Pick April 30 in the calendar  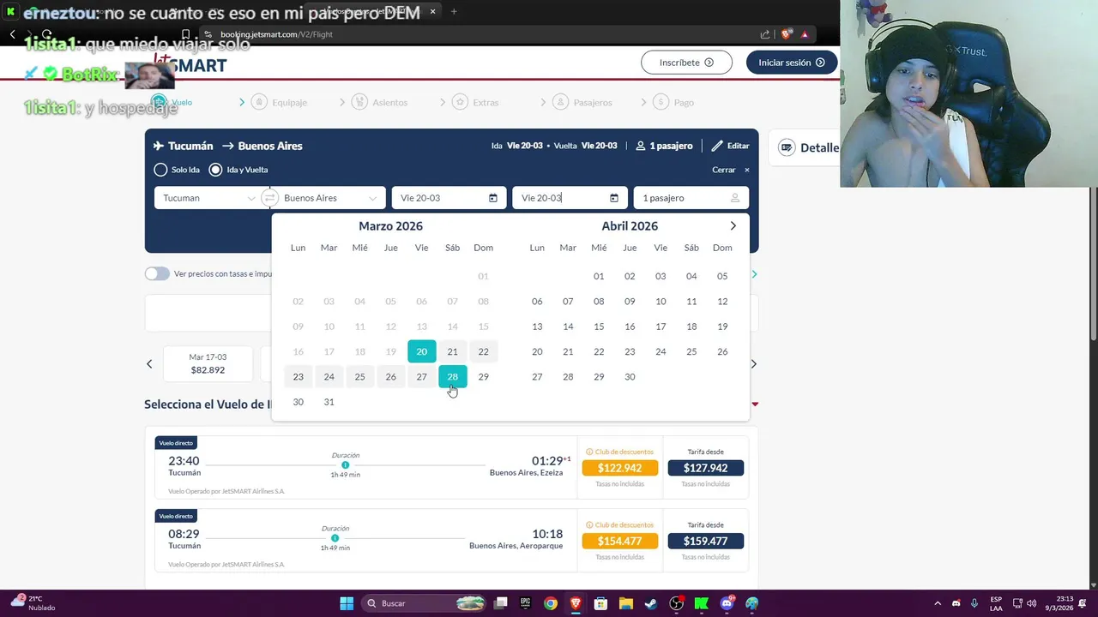630,376
